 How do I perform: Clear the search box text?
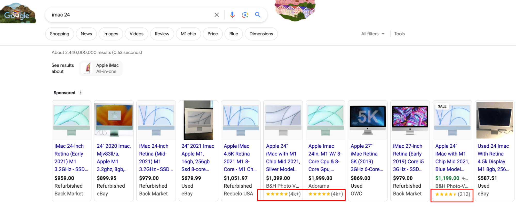click(x=217, y=15)
